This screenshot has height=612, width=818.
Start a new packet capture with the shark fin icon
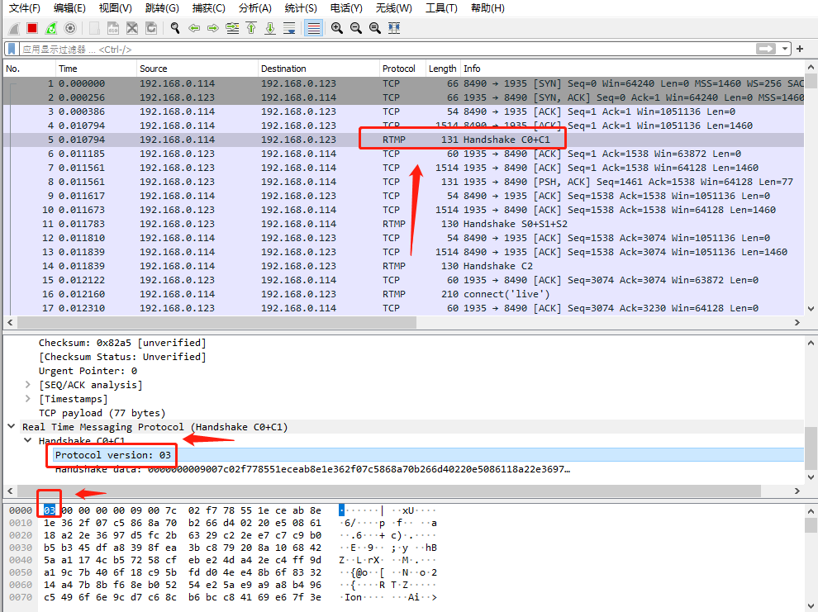tap(14, 28)
